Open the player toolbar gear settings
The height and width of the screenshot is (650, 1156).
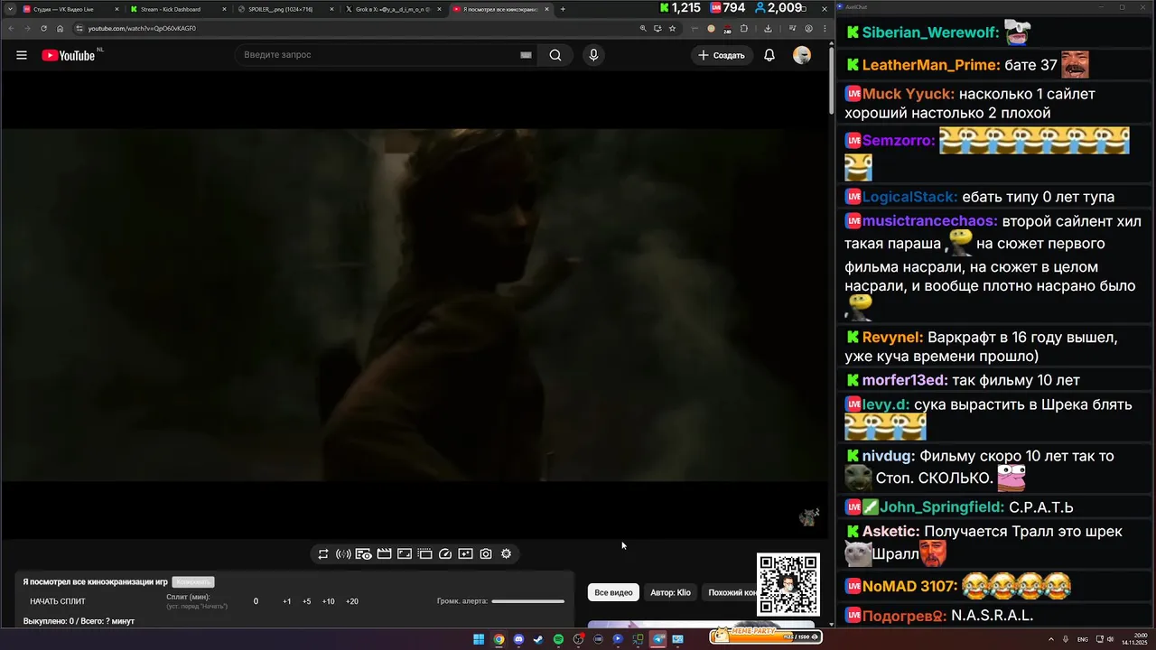point(506,554)
